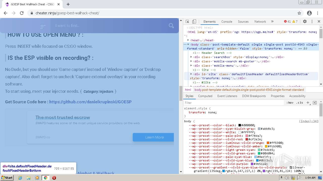Open a new browser tab
323x181 pixels.
pos(68,4)
